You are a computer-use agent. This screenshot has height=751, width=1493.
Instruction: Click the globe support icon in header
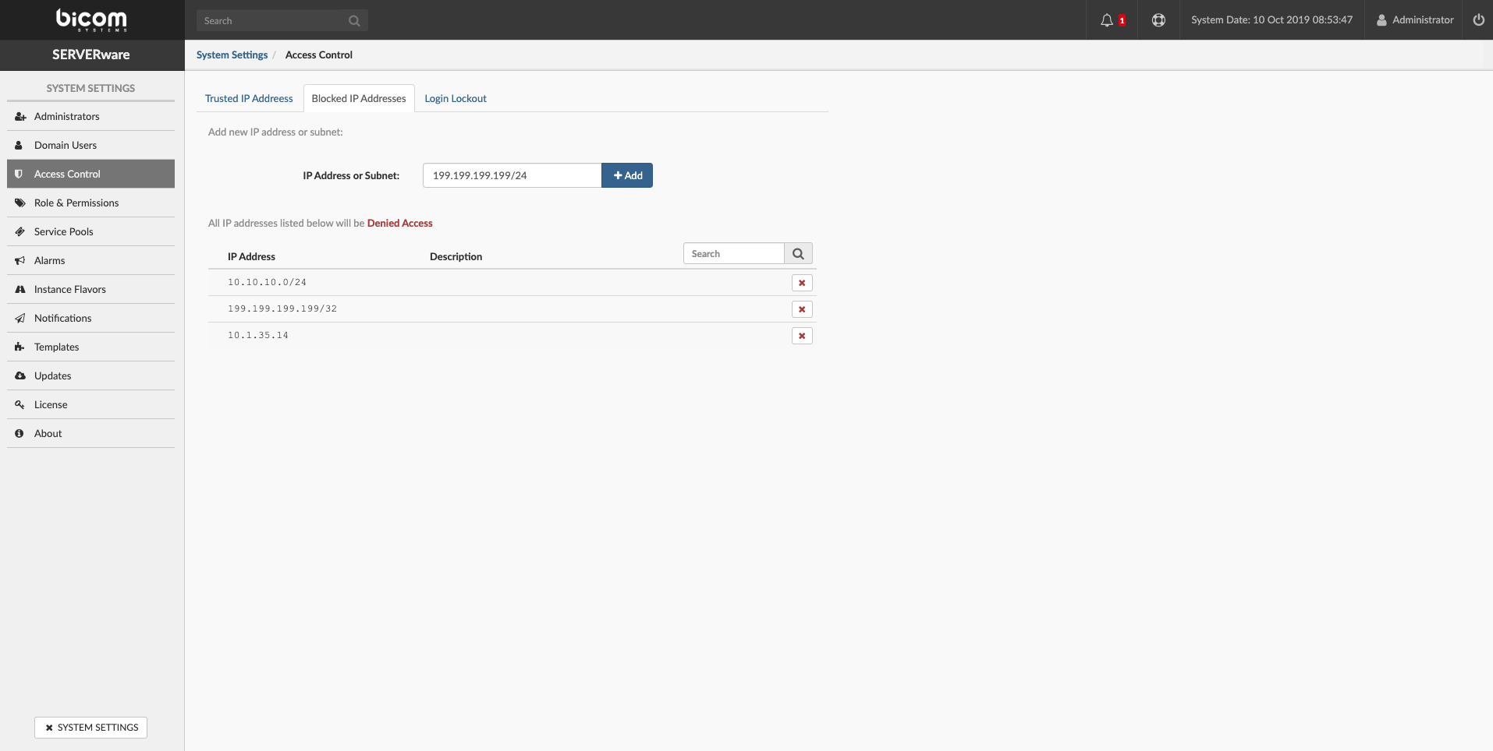pyautogui.click(x=1158, y=20)
